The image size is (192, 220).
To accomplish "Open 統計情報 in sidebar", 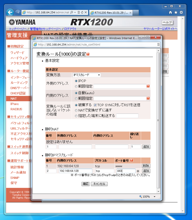I will click(17, 167).
